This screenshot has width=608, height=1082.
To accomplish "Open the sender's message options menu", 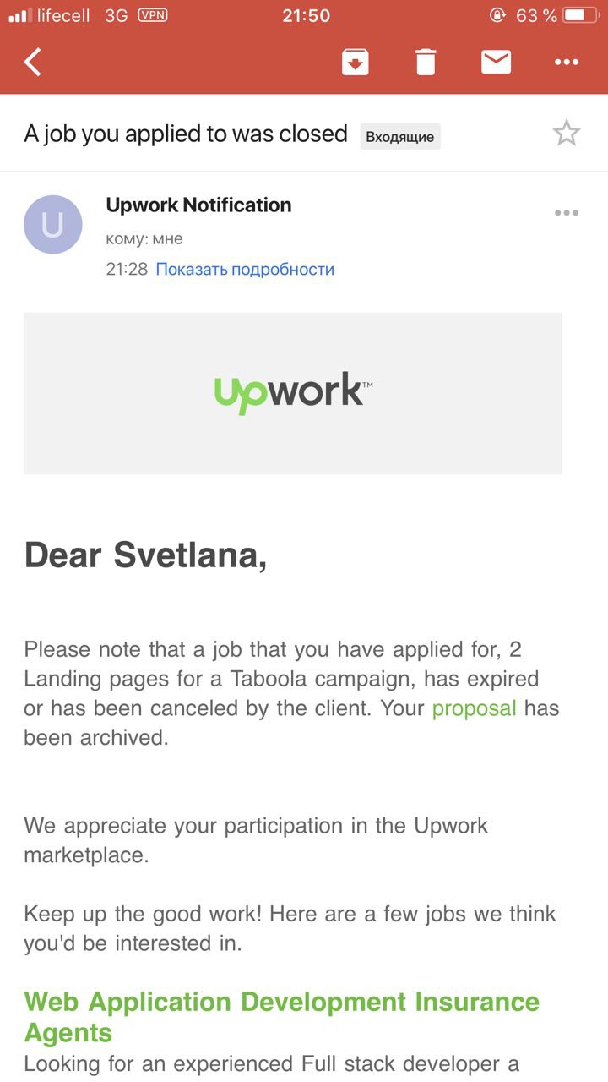I will (566, 213).
